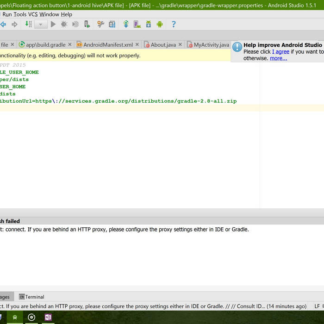Click the 'Help improve Android Studio' title
324x324 pixels.
click(283, 45)
